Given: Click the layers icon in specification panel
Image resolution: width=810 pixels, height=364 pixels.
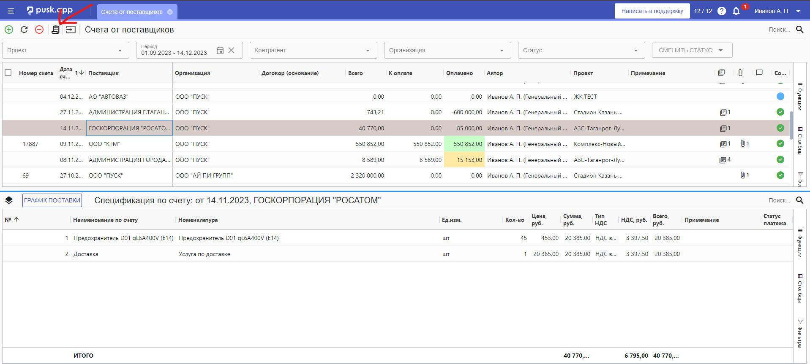Looking at the screenshot, I should [9, 200].
